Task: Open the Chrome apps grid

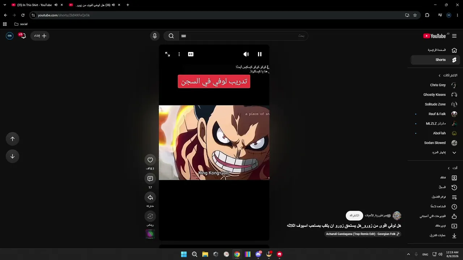Action: [x=5, y=24]
